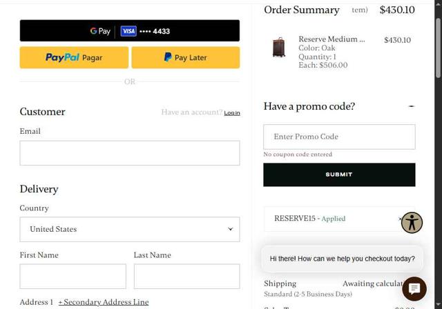Click the 'Color: Oak' text
442x309 pixels.
click(x=317, y=48)
